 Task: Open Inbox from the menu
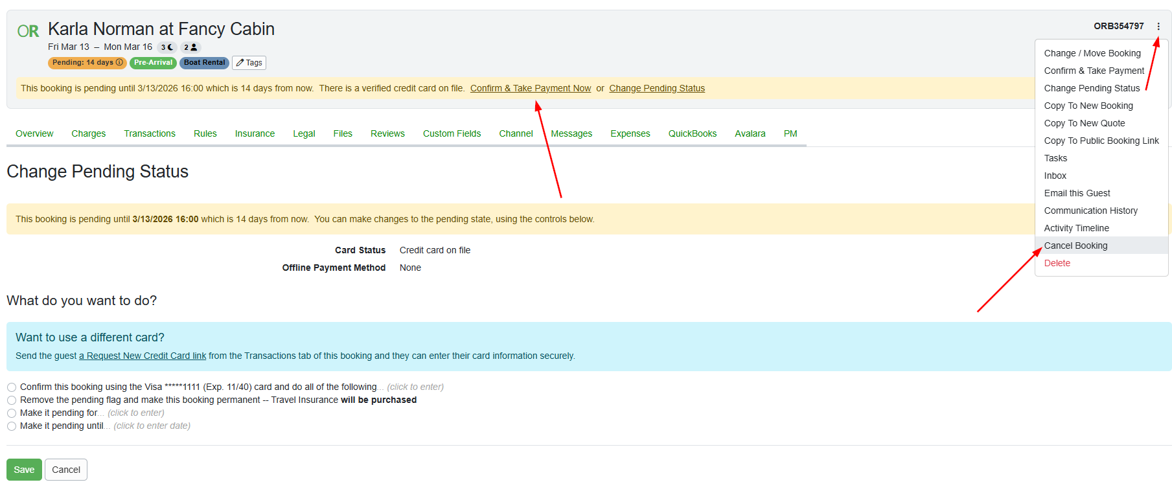tap(1101, 176)
